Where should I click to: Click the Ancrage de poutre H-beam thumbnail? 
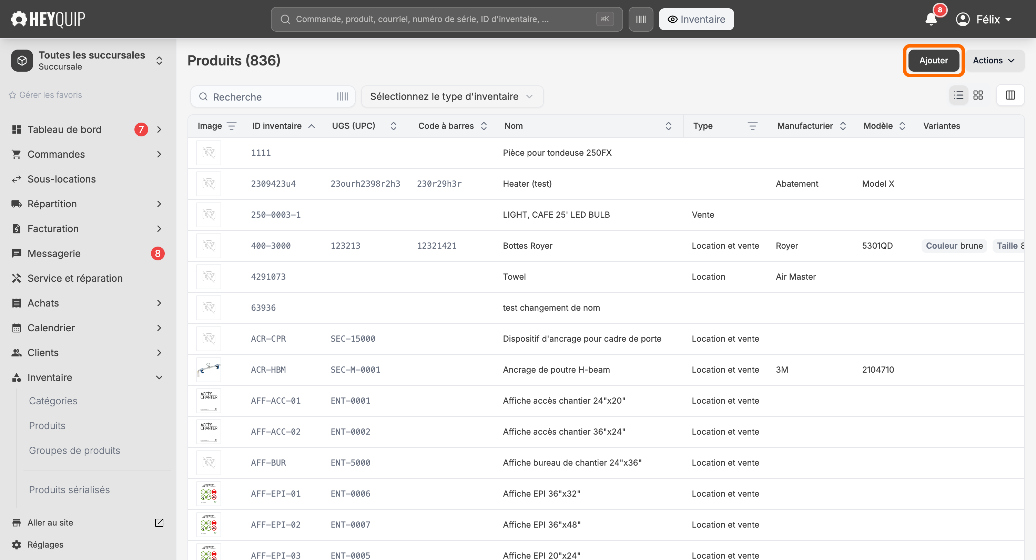209,370
